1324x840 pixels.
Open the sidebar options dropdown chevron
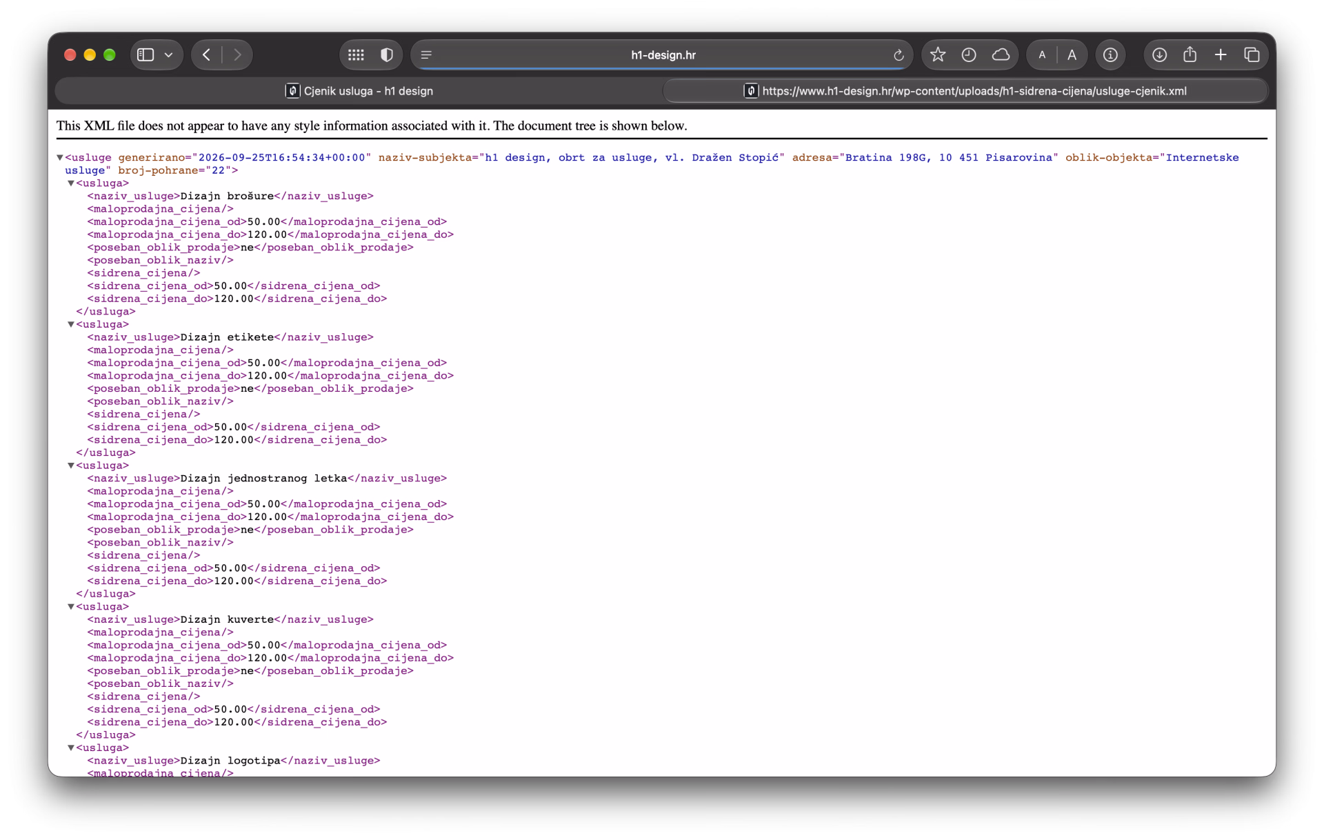[x=169, y=54]
